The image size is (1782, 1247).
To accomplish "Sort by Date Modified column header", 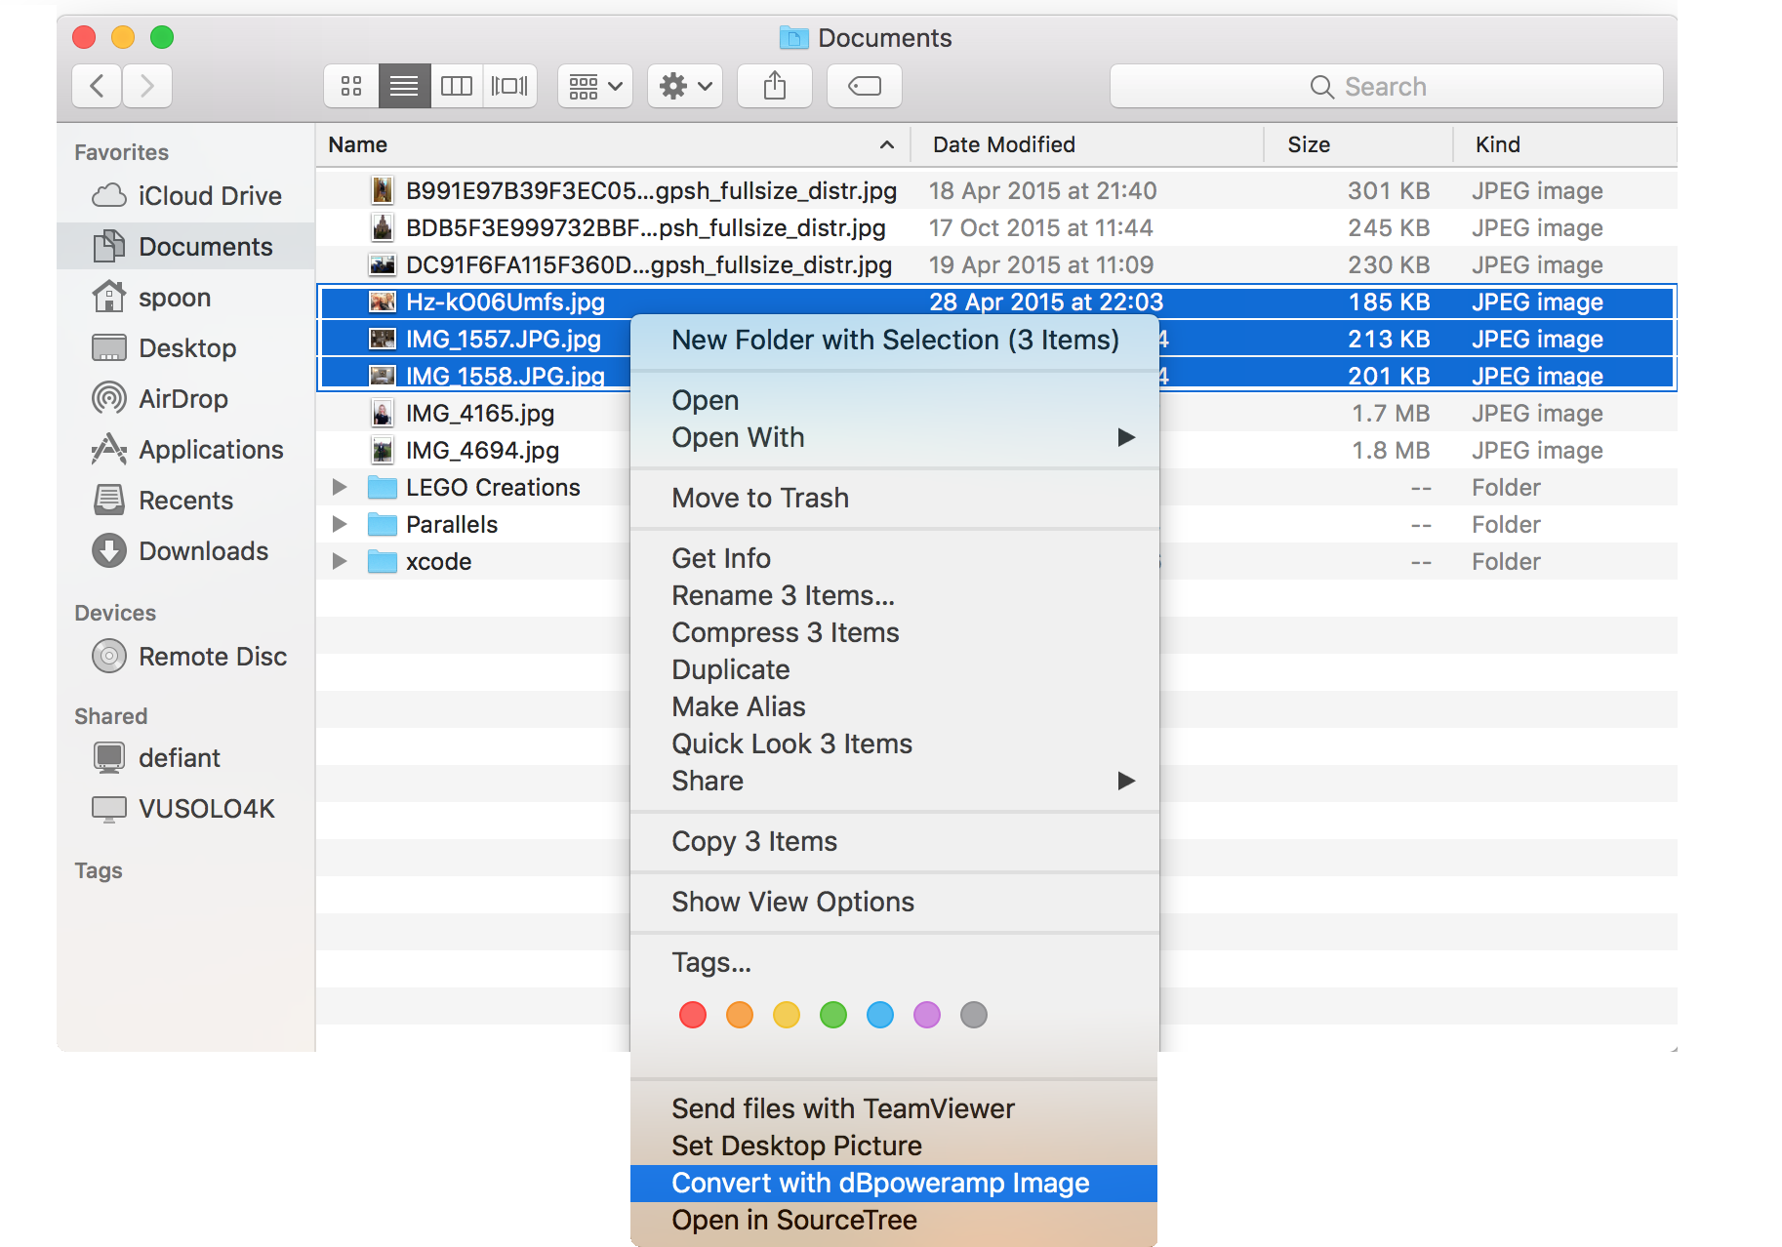I will coord(1003,145).
